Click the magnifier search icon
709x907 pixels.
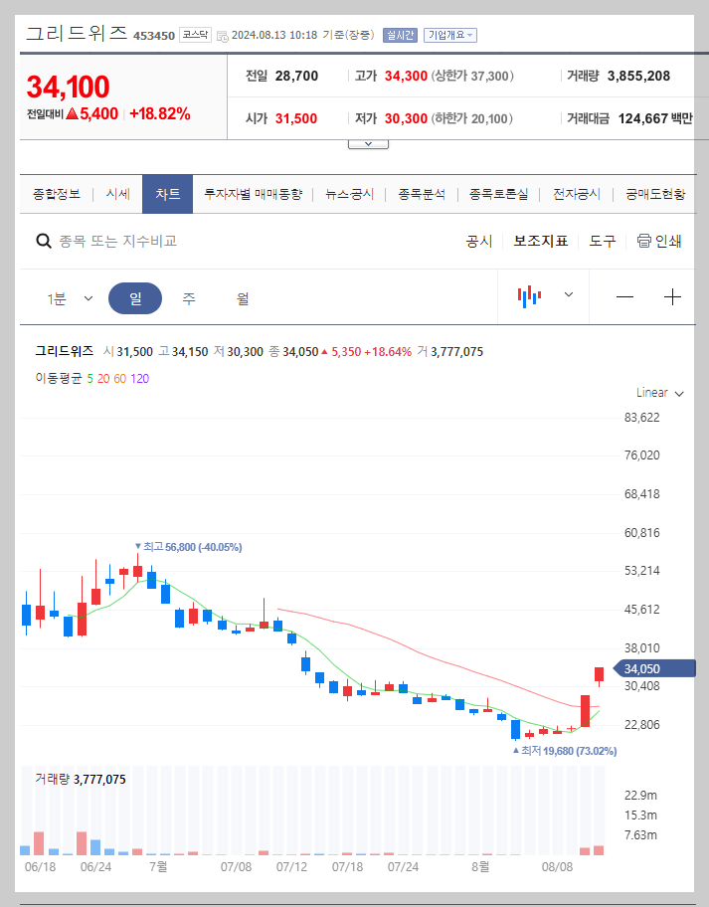[44, 241]
